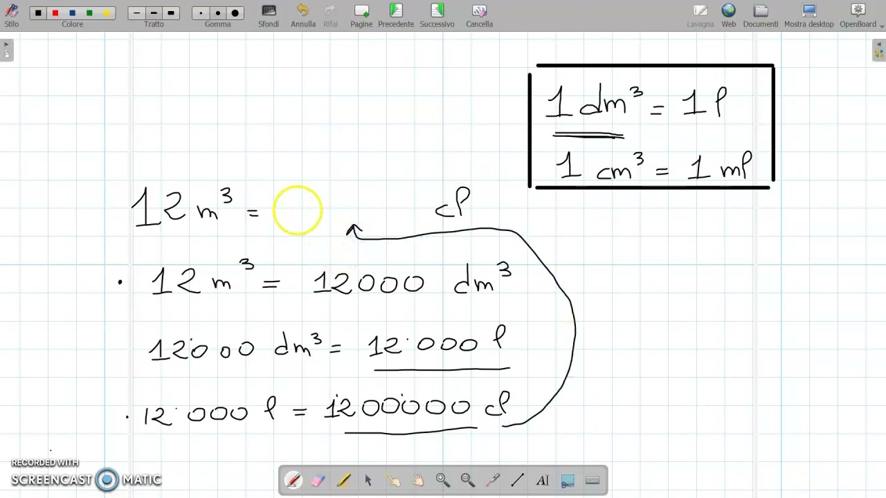
Task: Select the Eraser tool
Action: [x=318, y=481]
